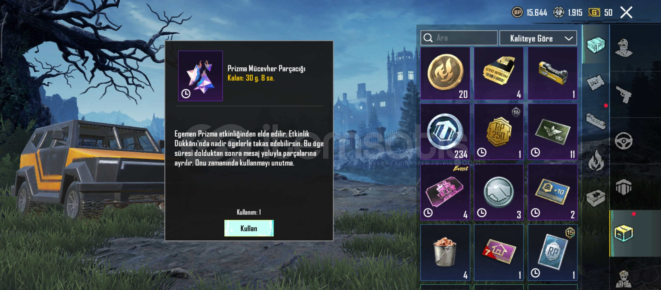Click the Kullan button
Image resolution: width=661 pixels, height=290 pixels.
pos(249,228)
